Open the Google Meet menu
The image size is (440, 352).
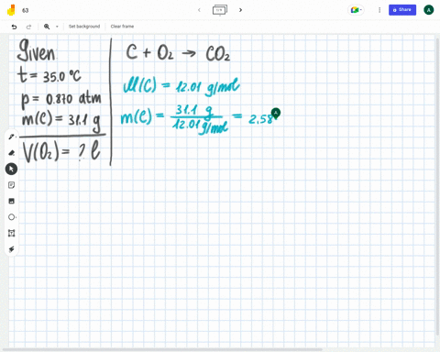pyautogui.click(x=356, y=10)
